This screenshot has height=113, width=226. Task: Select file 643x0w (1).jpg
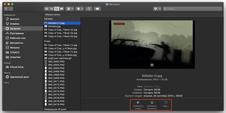[62, 23]
